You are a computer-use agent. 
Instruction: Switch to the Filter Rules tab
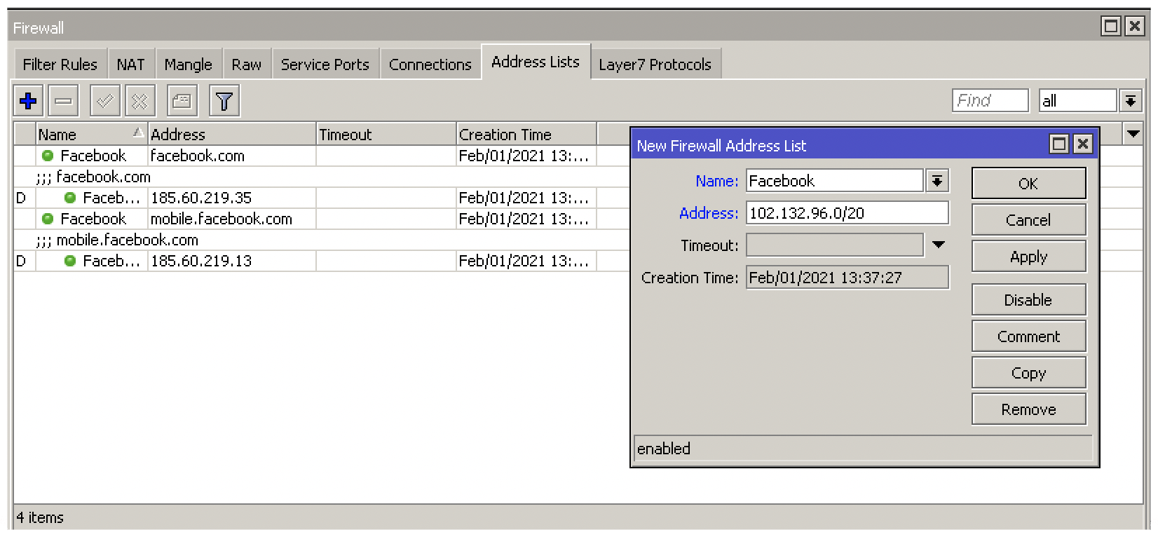coord(60,64)
